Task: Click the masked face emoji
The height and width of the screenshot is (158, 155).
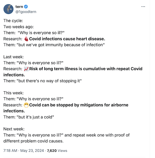Action: (x=26, y=105)
